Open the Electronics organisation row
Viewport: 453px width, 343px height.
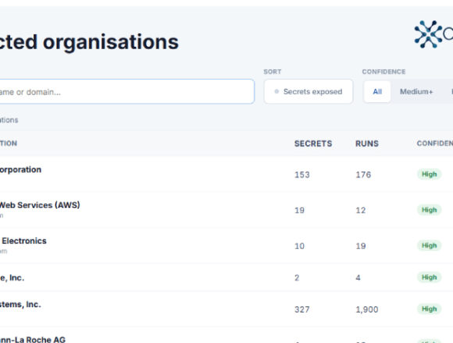(x=226, y=246)
